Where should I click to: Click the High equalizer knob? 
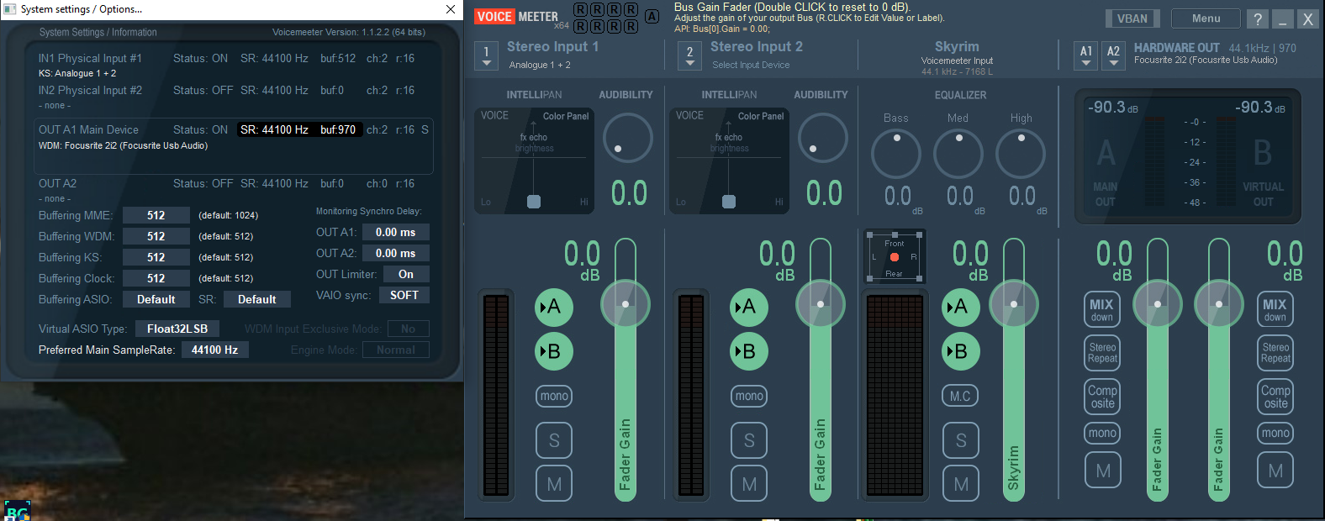pyautogui.click(x=1020, y=154)
